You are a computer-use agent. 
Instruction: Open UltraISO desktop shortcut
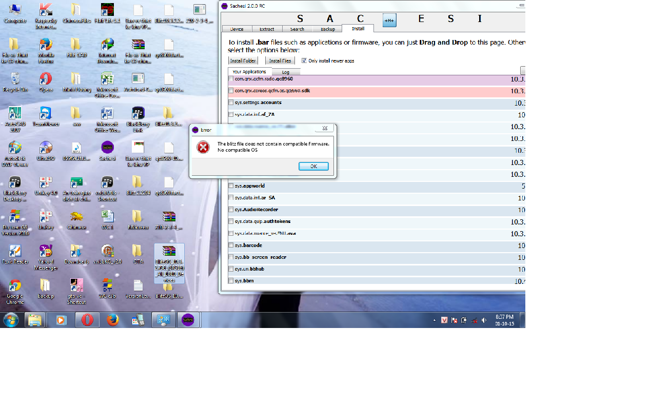tap(46, 151)
